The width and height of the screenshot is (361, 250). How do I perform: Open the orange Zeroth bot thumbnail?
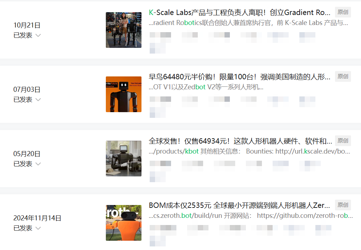pyautogui.click(x=124, y=223)
